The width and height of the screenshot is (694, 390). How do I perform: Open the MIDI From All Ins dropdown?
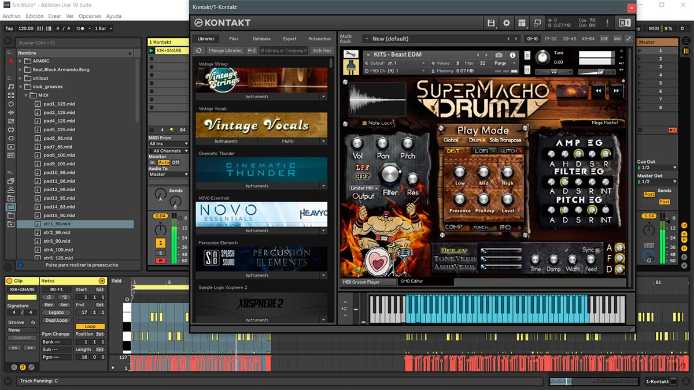169,143
